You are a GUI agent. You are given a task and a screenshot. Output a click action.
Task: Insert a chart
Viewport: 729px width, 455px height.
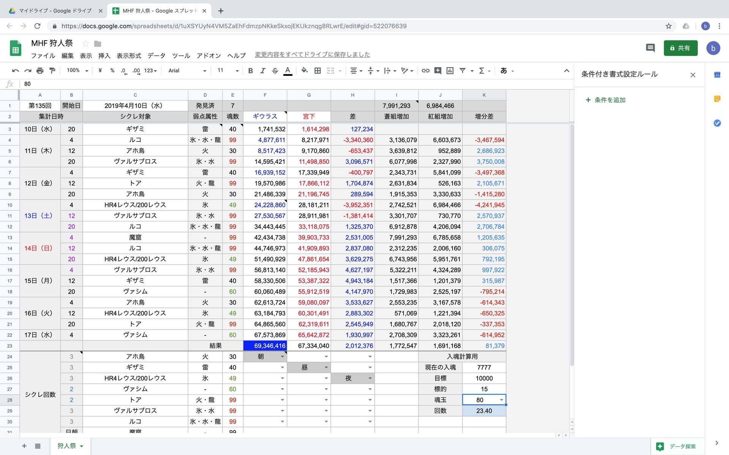(x=450, y=71)
